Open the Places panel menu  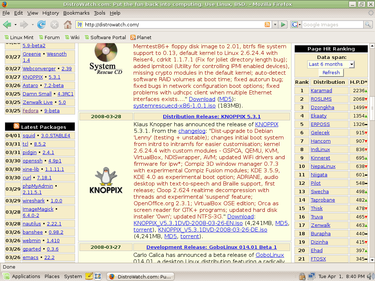point(52,277)
